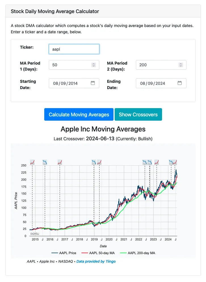Click the second bearish marker near late 2022
Image resolution: width=206 pixels, height=282 pixels.
150,161
